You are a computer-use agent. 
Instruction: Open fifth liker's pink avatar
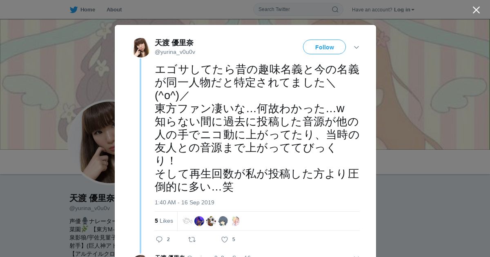pyautogui.click(x=235, y=221)
